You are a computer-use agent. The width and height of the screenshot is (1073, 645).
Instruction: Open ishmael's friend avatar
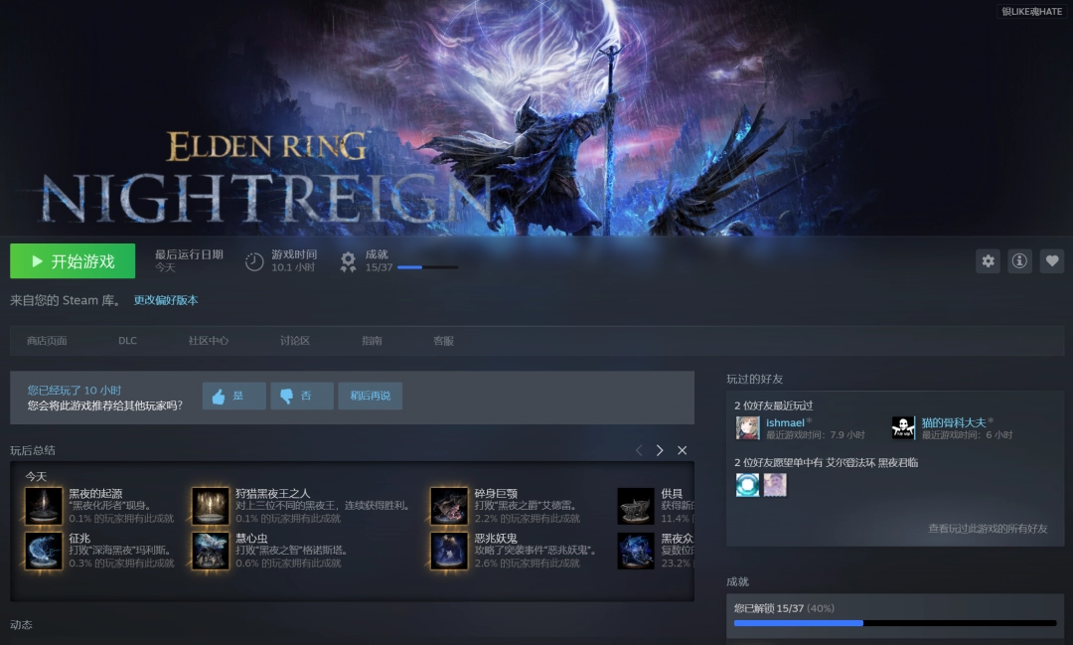click(x=747, y=428)
